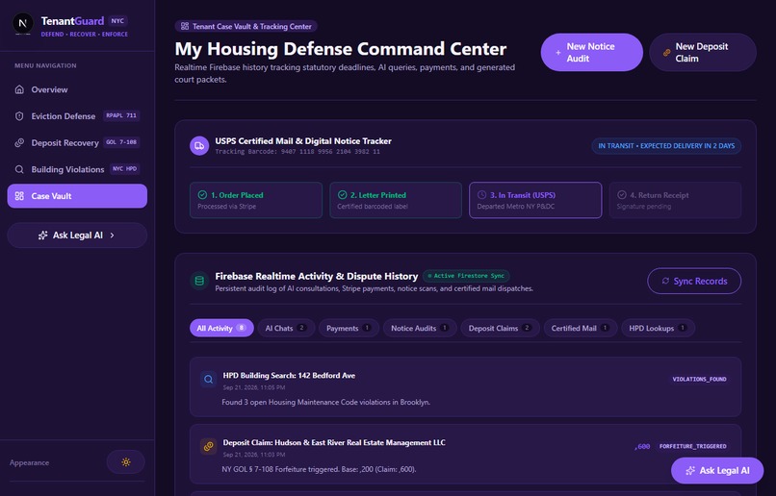Click the Case Vault grid icon
The height and width of the screenshot is (496, 776).
pyautogui.click(x=19, y=196)
